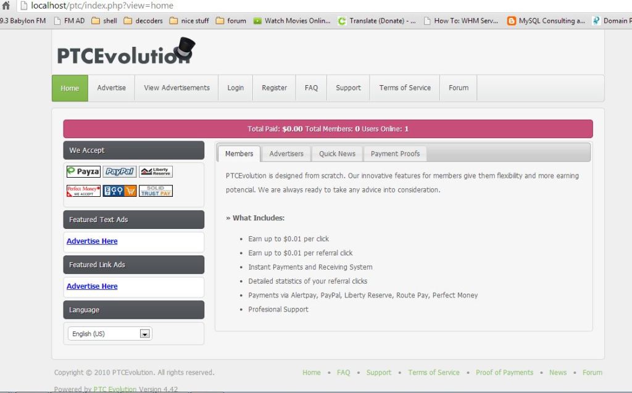Screen dimensions: 632x393
Task: Click the Perfect Money payment logo
Action: pos(83,191)
